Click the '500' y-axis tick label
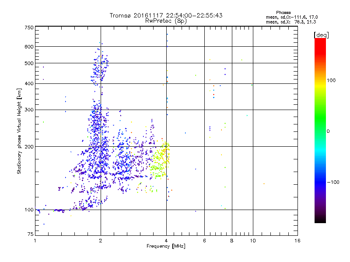Viewport: 350px width, 262px height. click(x=29, y=63)
